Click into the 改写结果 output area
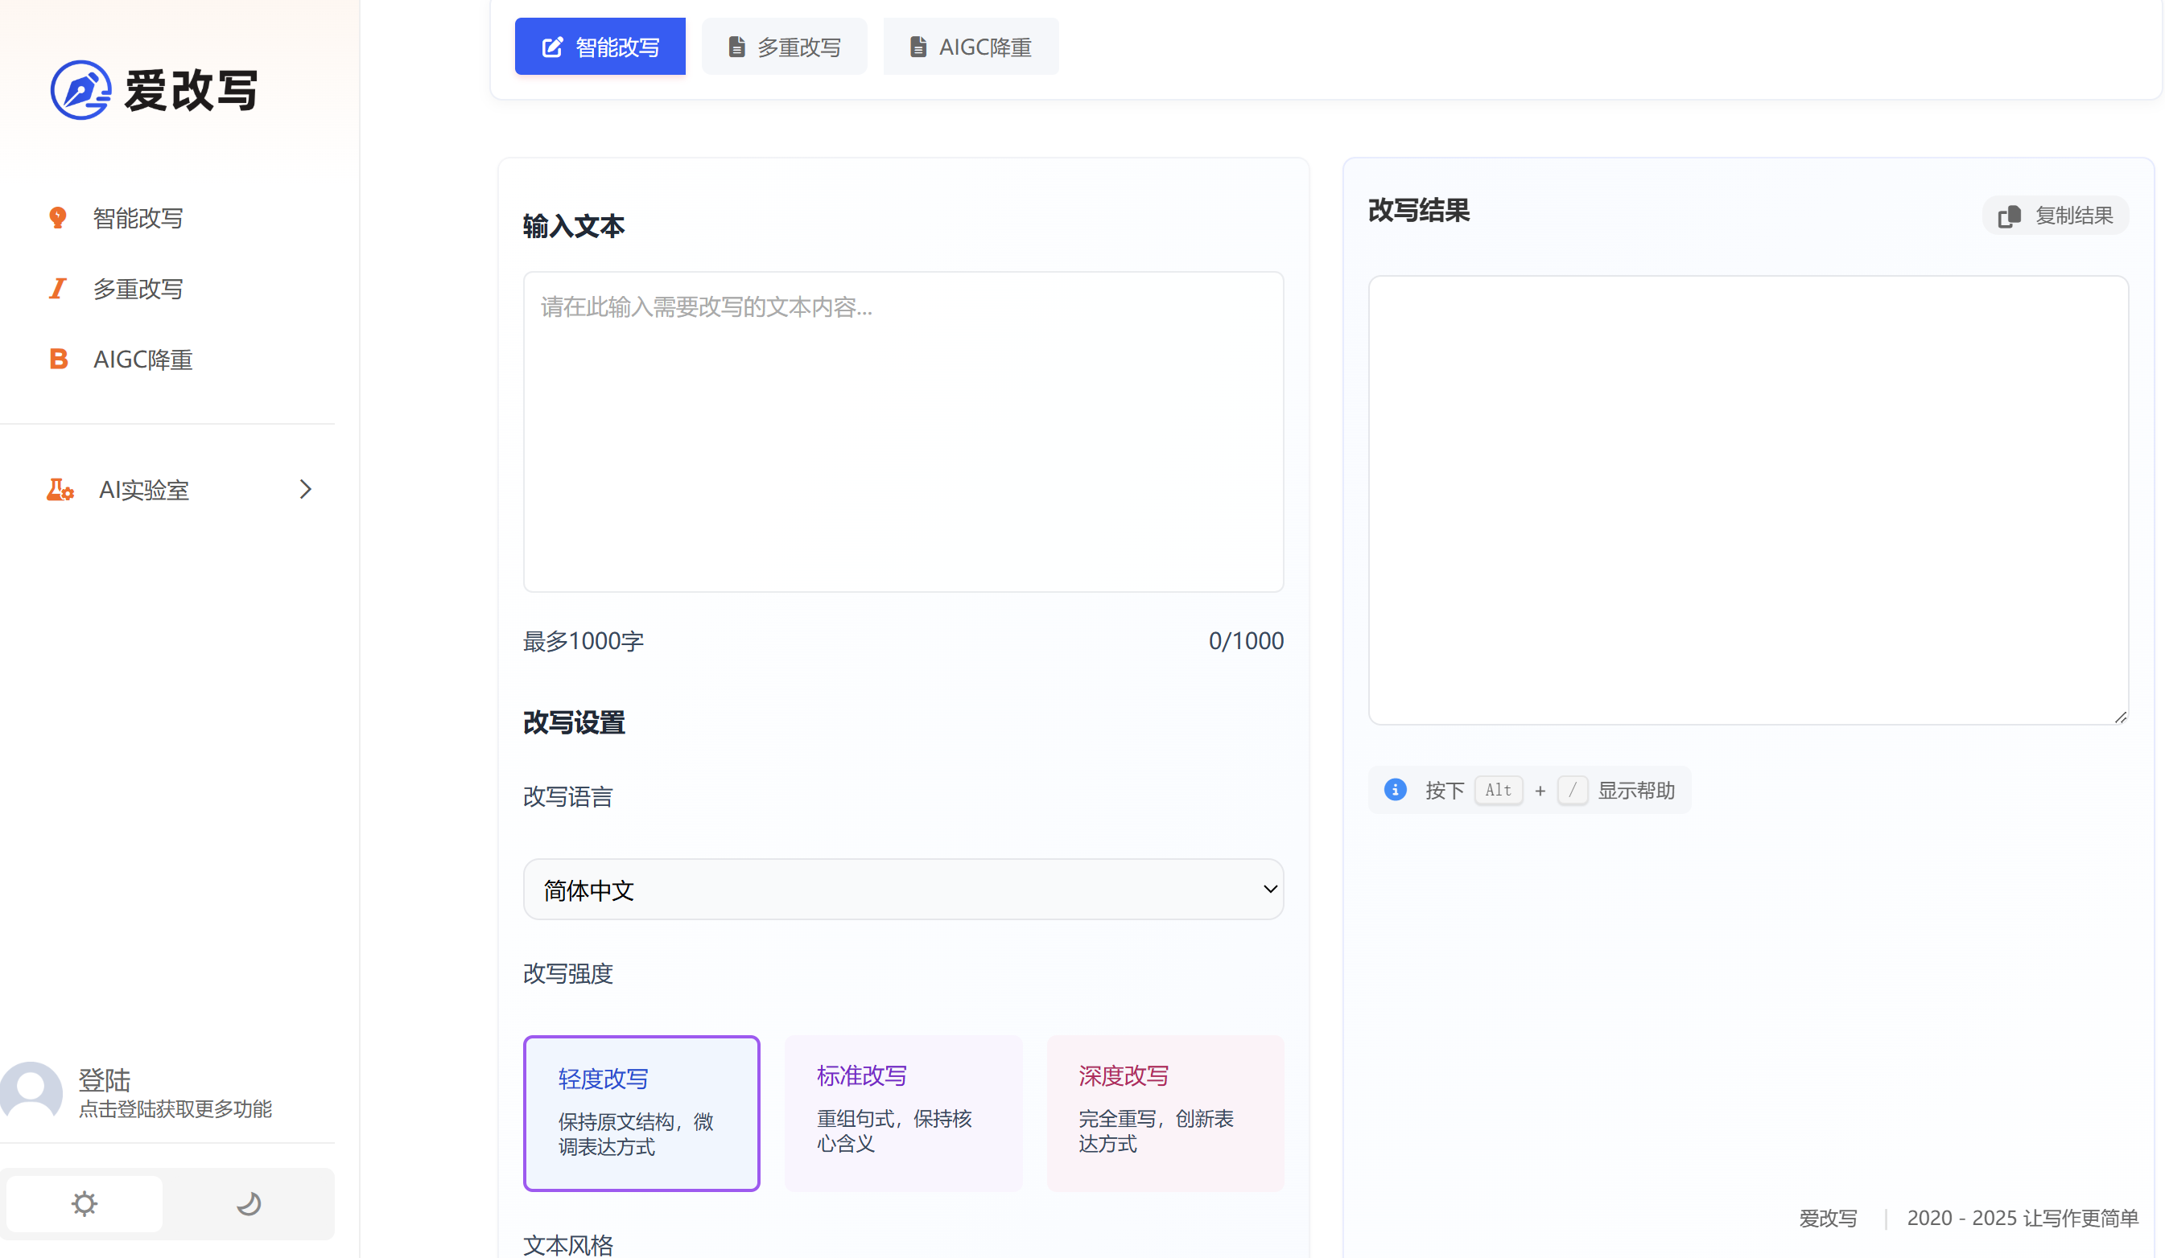The image size is (2165, 1258). pyautogui.click(x=1748, y=499)
